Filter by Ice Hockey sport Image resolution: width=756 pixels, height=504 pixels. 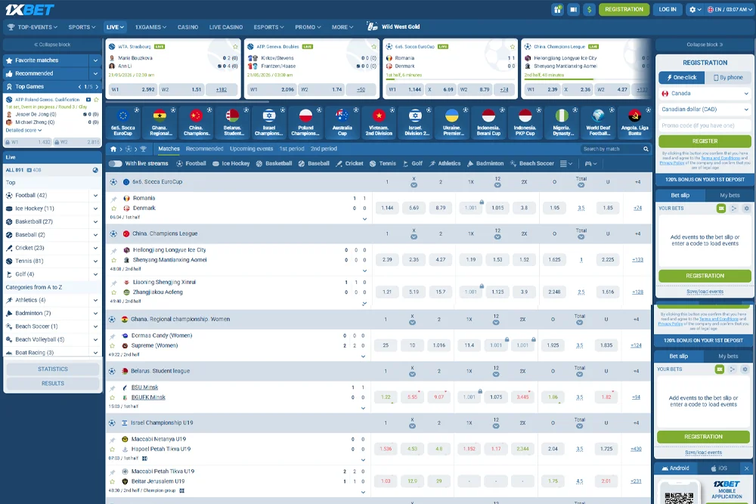(x=231, y=163)
